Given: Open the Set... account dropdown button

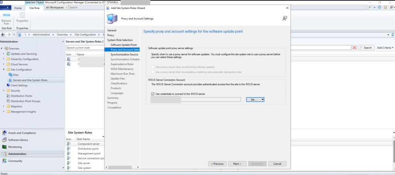Looking at the screenshot, I should [255, 100].
